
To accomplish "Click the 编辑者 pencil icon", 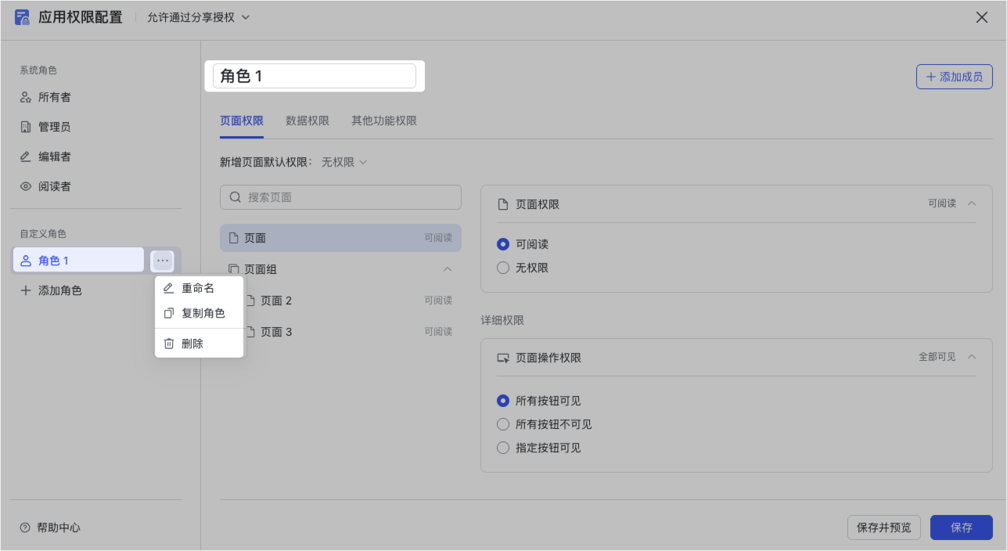I will (26, 157).
